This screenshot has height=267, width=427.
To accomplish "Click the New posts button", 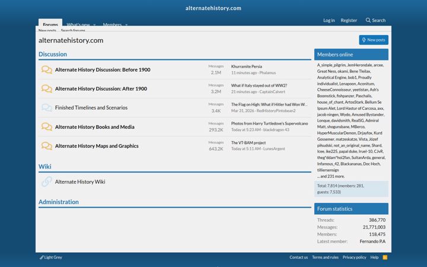I will coord(374,40).
